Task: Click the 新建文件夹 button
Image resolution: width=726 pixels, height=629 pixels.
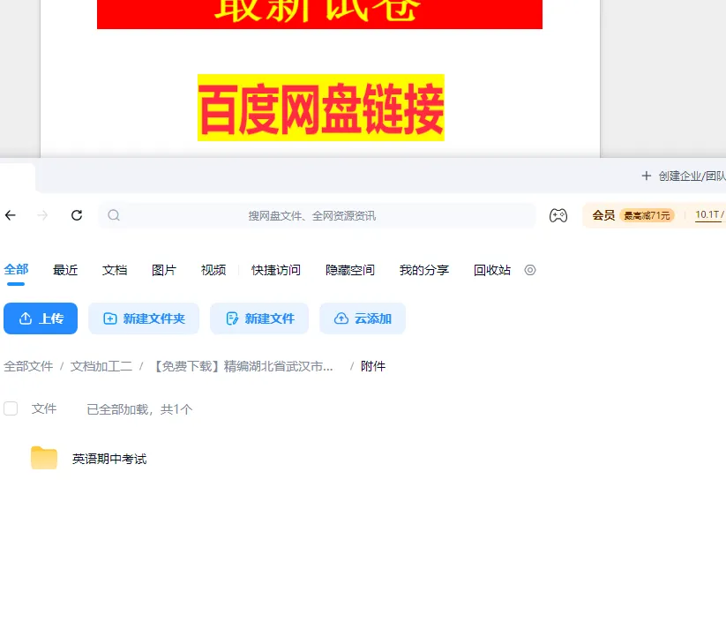Action: point(144,318)
